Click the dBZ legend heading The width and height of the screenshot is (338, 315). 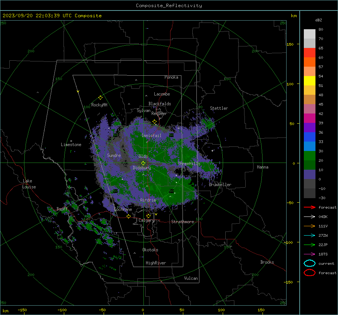click(318, 20)
